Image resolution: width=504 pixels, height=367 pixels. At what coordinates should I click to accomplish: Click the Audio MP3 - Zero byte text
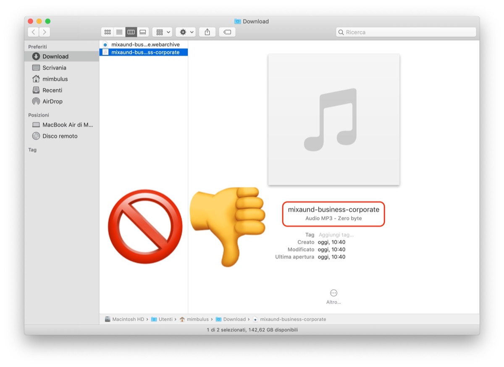pyautogui.click(x=333, y=219)
